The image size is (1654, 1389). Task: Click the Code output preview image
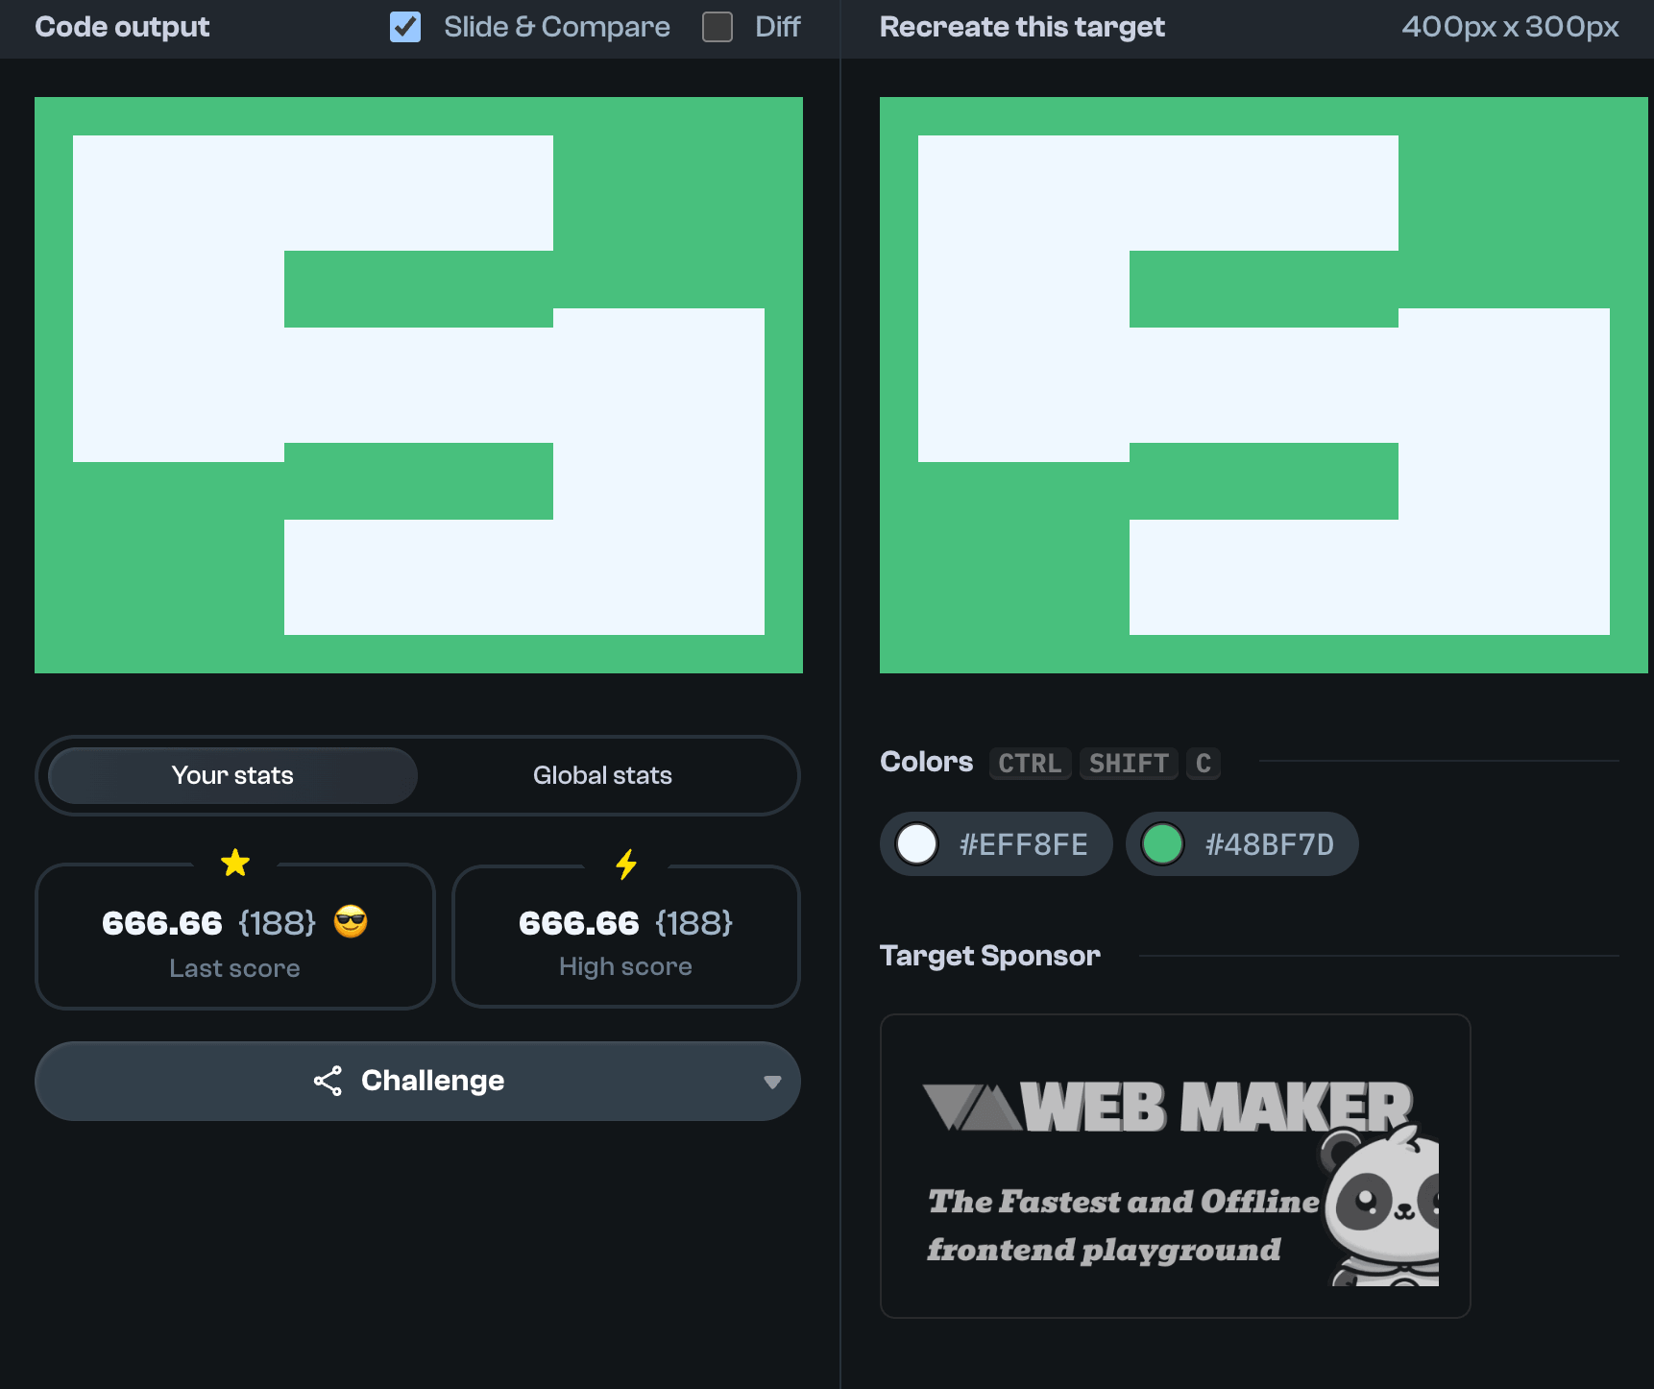[419, 385]
